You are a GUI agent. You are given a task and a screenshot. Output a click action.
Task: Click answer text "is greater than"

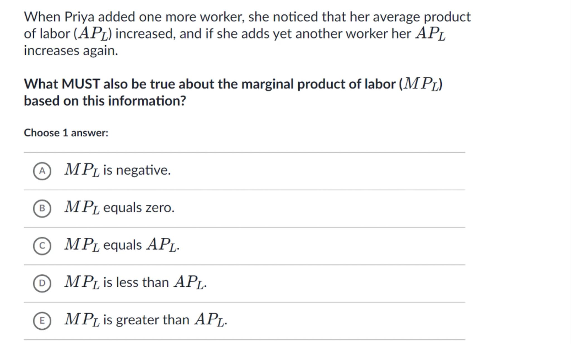coord(146,320)
